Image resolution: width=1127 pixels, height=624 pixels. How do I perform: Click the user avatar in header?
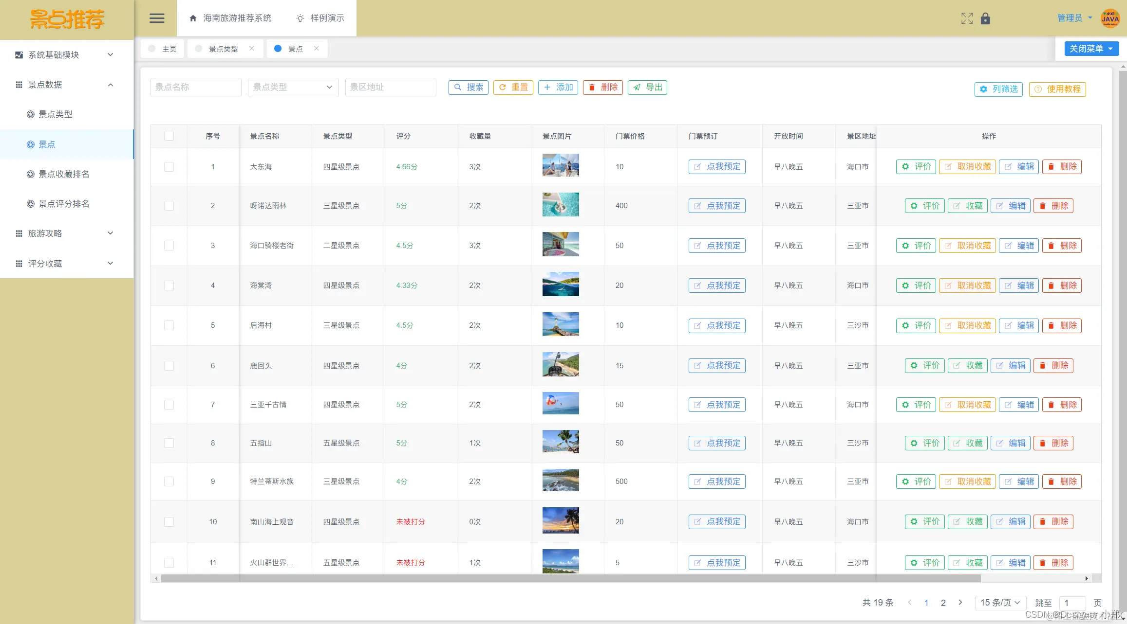coord(1110,18)
